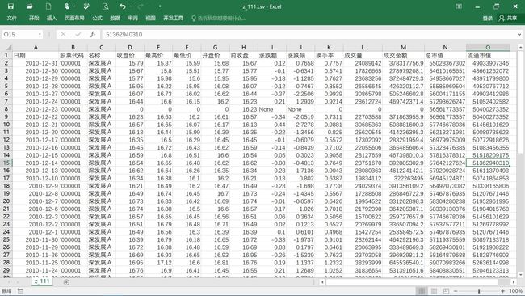Open the Name Box dropdown
Viewport: 525px width, 296px height.
coord(40,34)
